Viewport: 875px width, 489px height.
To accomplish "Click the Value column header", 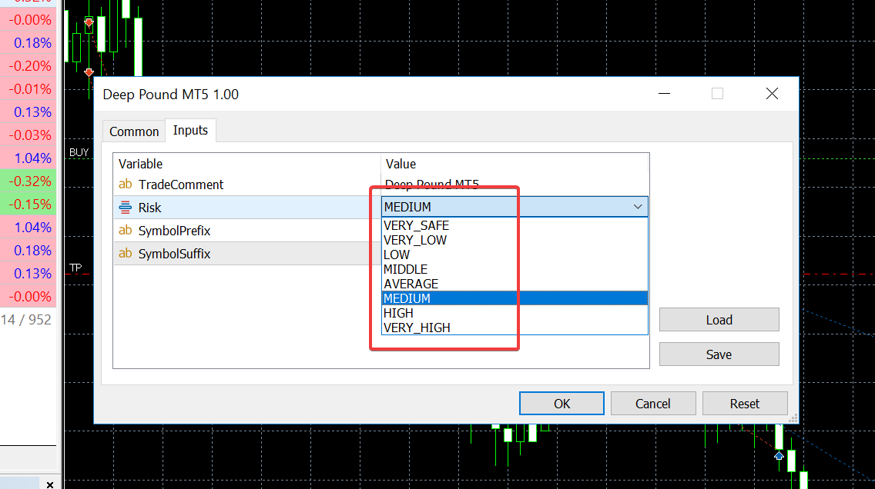I will pos(515,164).
